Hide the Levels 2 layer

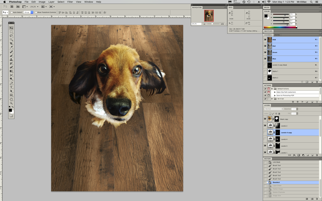coord(265,126)
